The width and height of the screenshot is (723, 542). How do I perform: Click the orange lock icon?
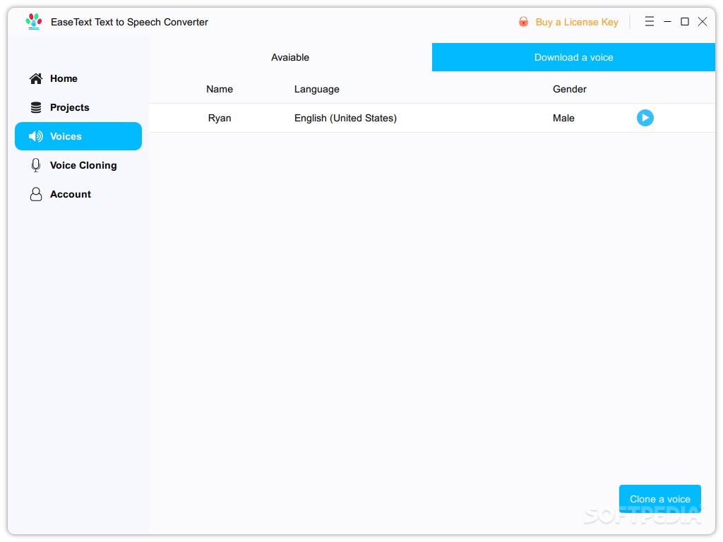tap(523, 22)
